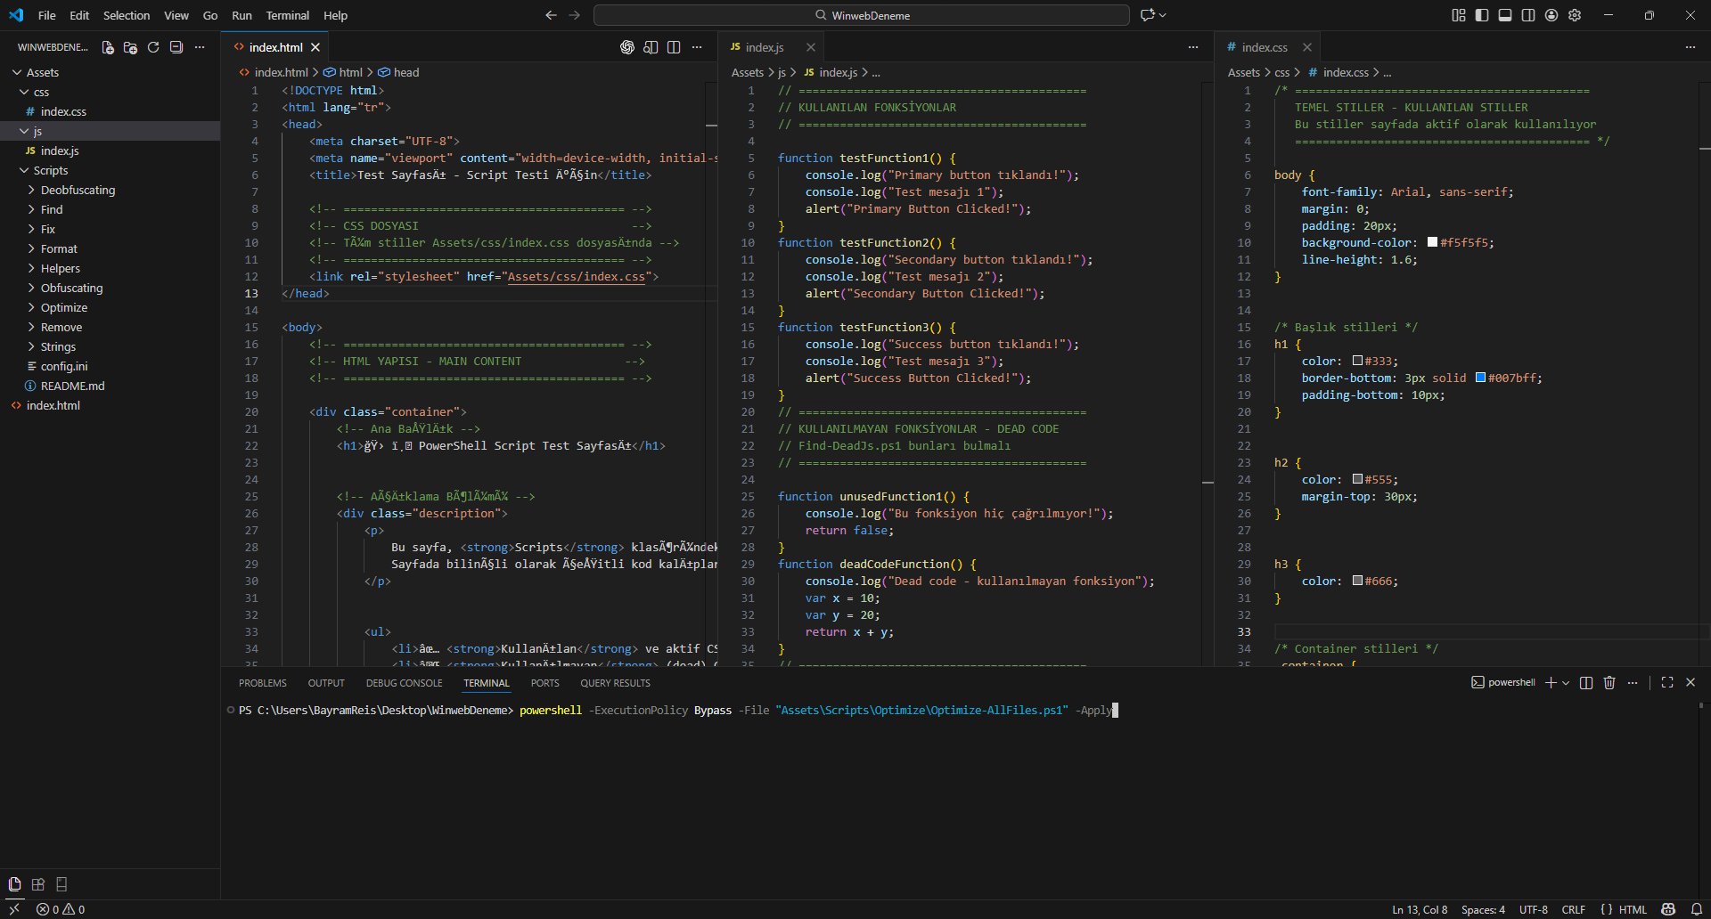The height and width of the screenshot is (919, 1711).
Task: Toggle the primary side bar visibility
Action: (1482, 15)
